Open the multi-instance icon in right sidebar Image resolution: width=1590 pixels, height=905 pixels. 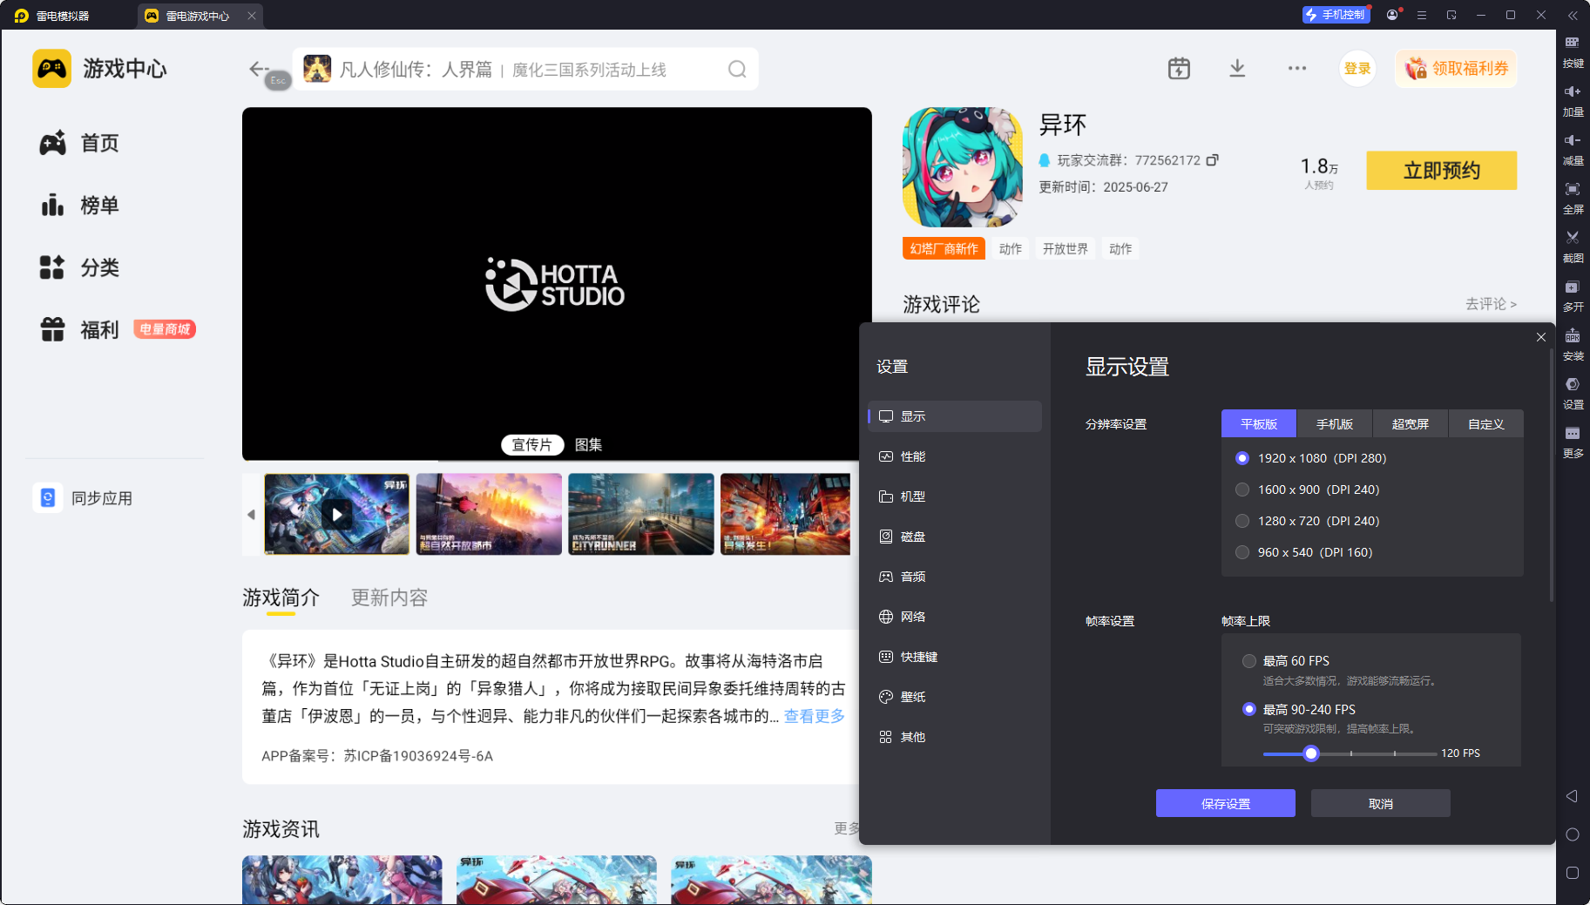1573,287
